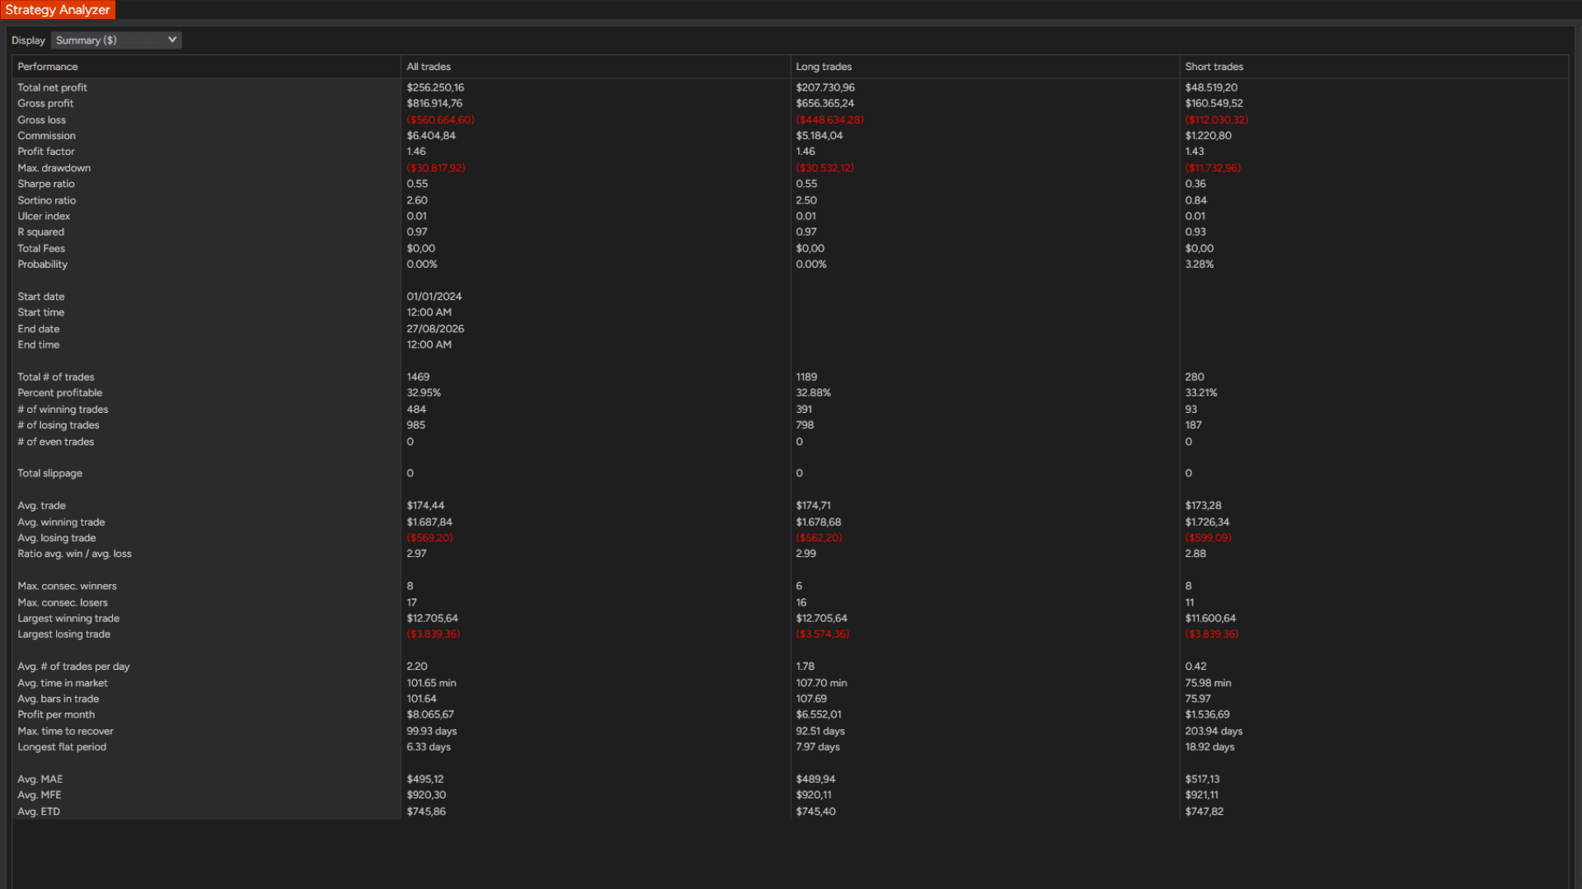Select the Commission row label
1582x889 pixels.
46,136
